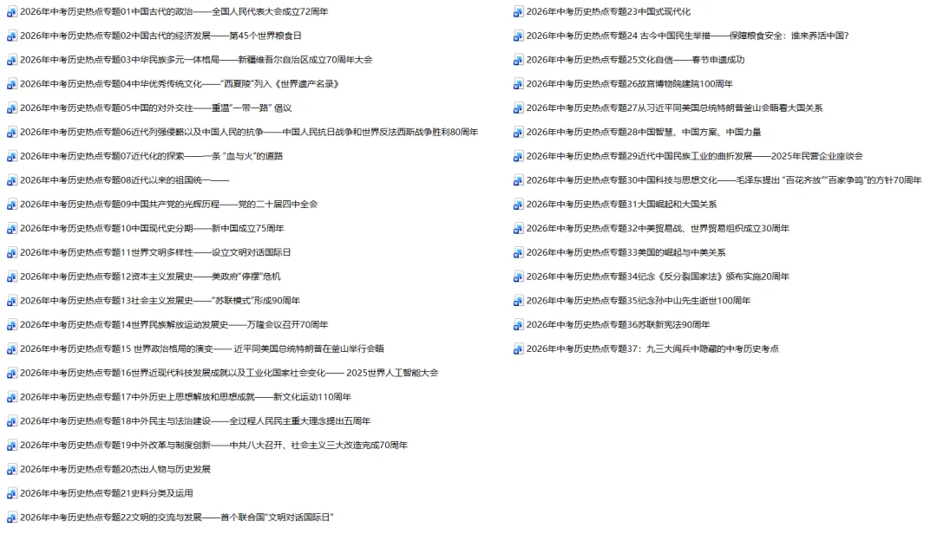Click the file icon next to 专题05 "一带一路"倡议
This screenshot has width=937, height=534.
click(x=12, y=108)
